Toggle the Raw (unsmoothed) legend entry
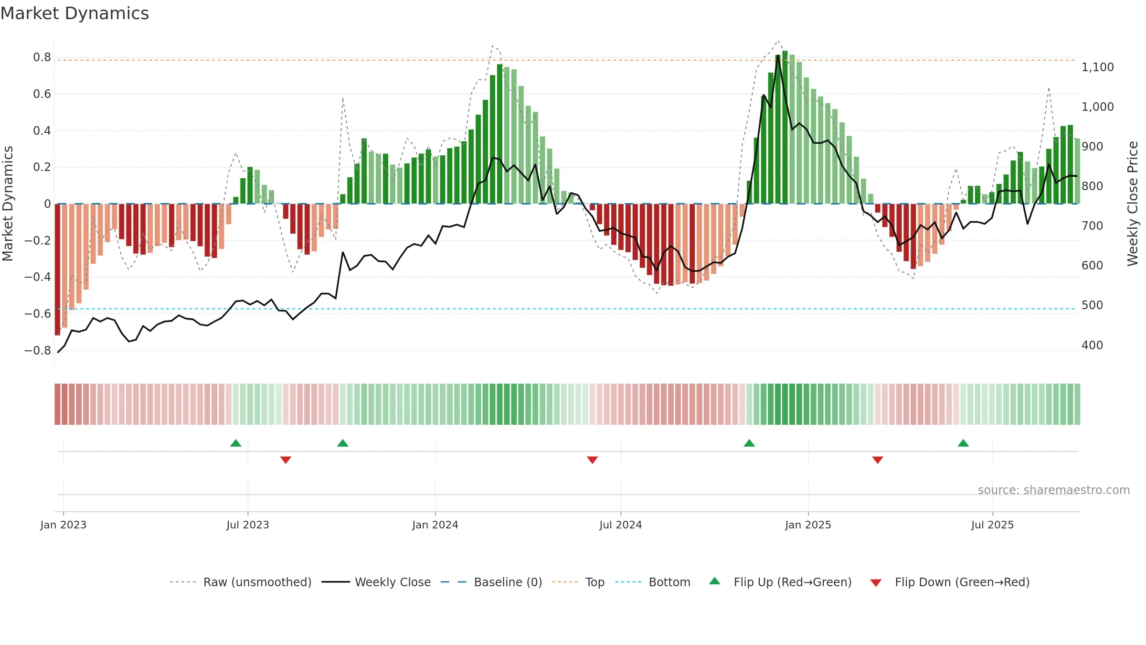This screenshot has height=645, width=1146. [241, 582]
